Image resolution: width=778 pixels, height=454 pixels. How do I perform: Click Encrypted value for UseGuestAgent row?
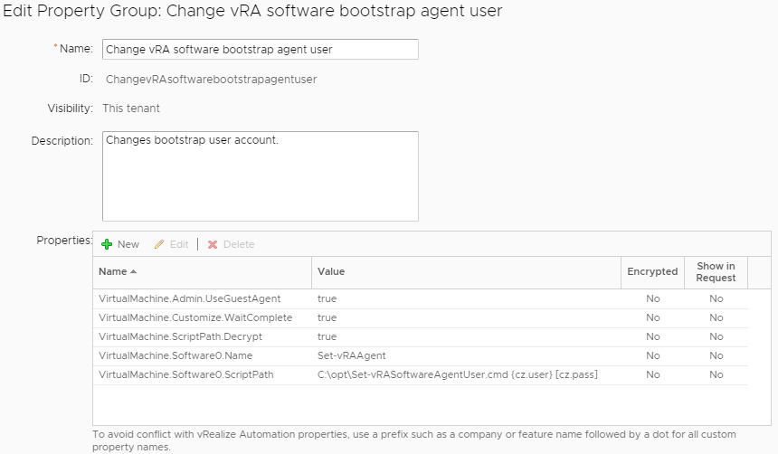(x=652, y=298)
